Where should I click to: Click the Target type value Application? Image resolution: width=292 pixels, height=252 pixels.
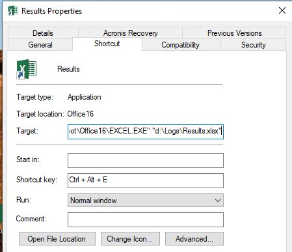[x=85, y=97]
